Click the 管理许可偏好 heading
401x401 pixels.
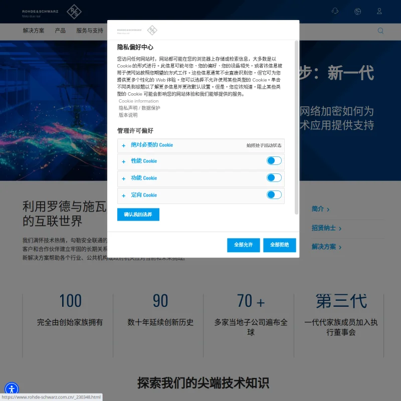pos(135,131)
